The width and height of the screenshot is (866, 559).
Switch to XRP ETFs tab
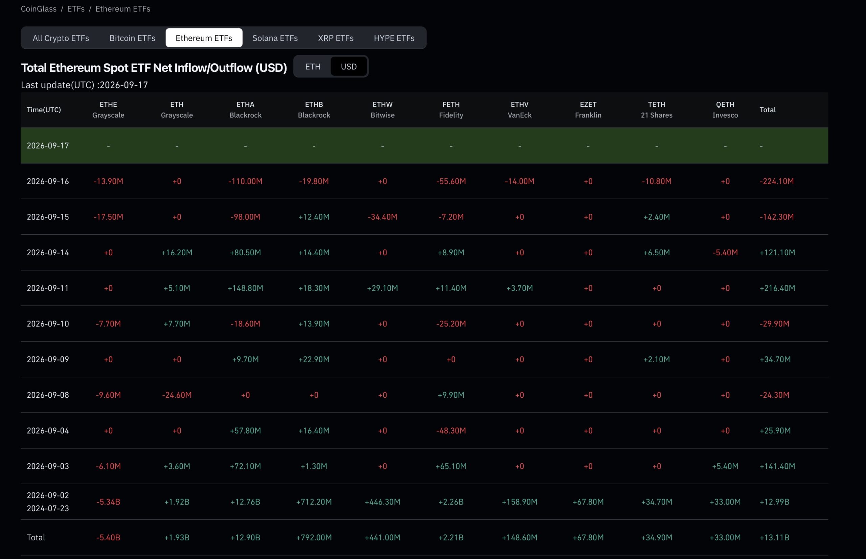(x=336, y=38)
